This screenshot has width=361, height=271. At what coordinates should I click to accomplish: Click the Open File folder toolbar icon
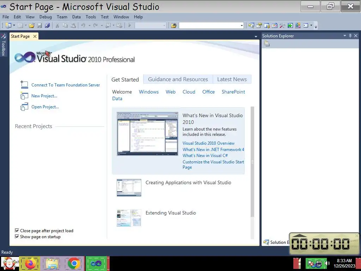(x=32, y=25)
